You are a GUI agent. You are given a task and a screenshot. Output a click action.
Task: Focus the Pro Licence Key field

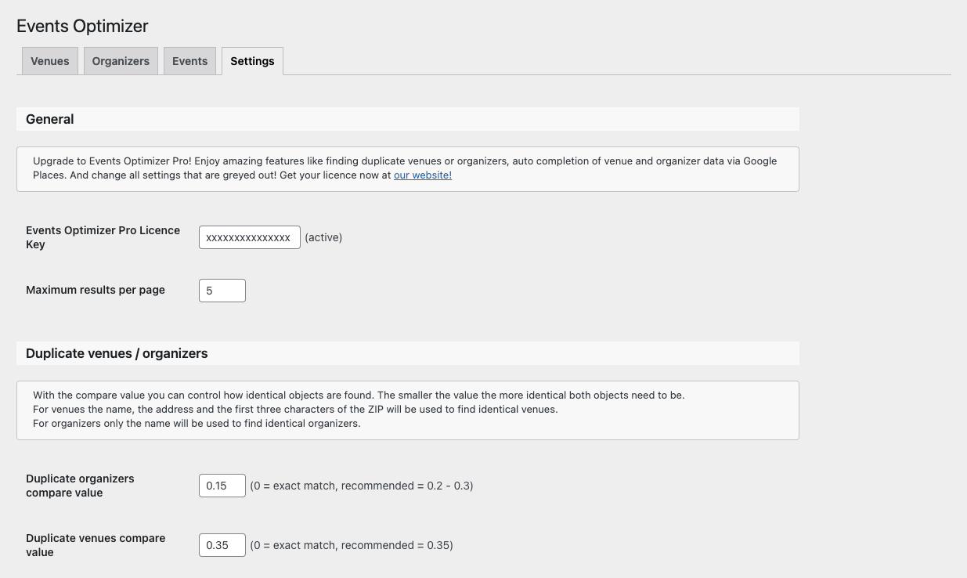tap(250, 237)
